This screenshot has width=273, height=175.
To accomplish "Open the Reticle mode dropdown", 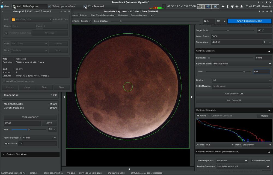I will [86, 21].
